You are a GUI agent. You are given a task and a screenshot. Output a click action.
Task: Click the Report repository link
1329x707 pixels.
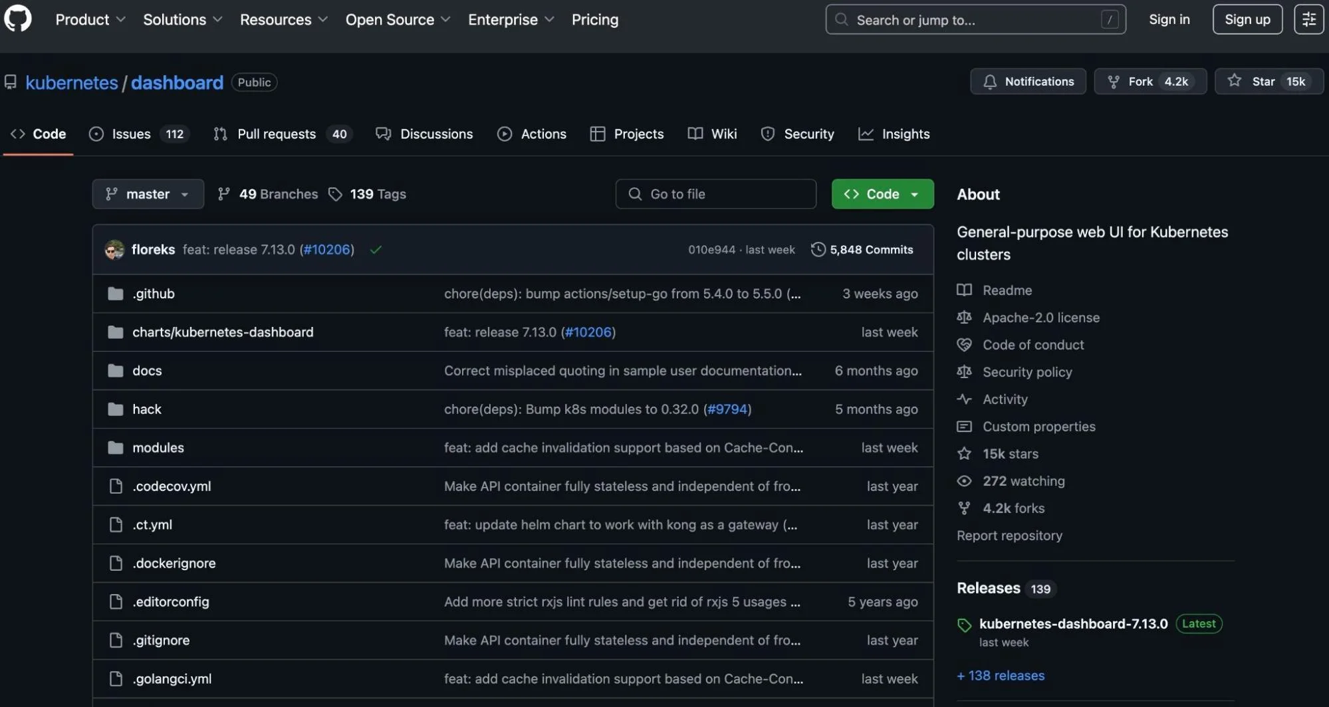click(1009, 536)
